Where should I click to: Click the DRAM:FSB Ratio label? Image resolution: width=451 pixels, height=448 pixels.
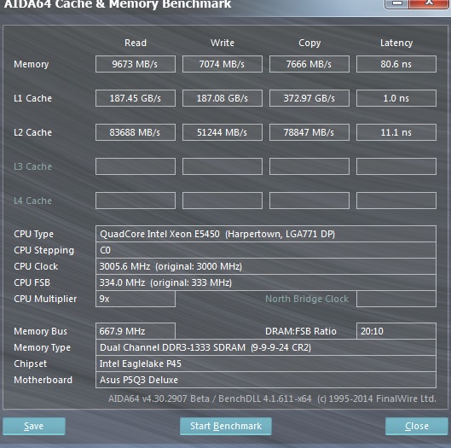coord(301,331)
